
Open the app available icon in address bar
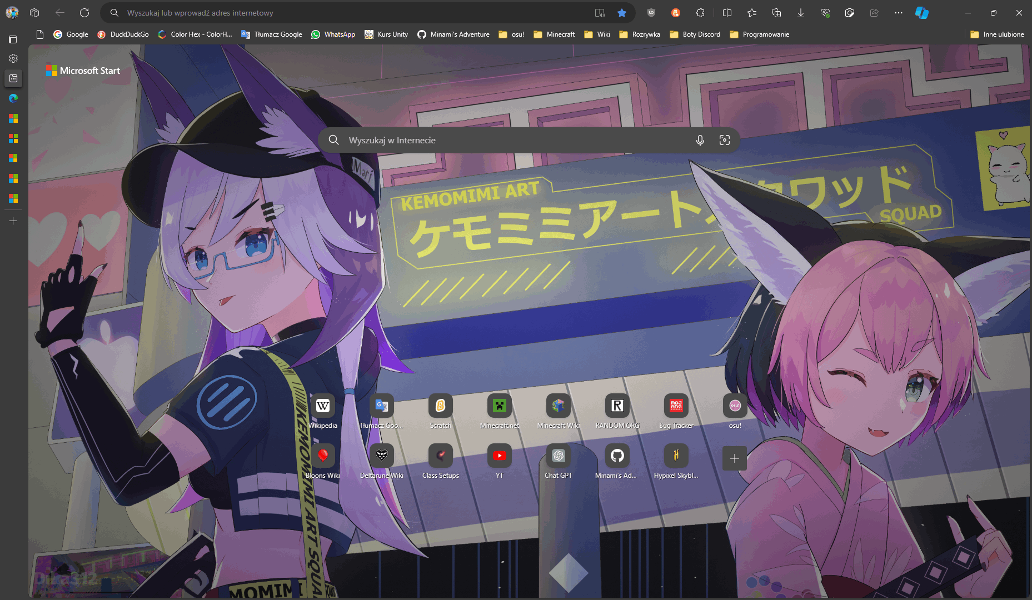coord(600,13)
